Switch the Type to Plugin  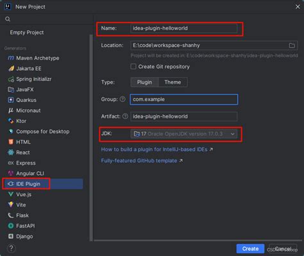[x=144, y=82]
